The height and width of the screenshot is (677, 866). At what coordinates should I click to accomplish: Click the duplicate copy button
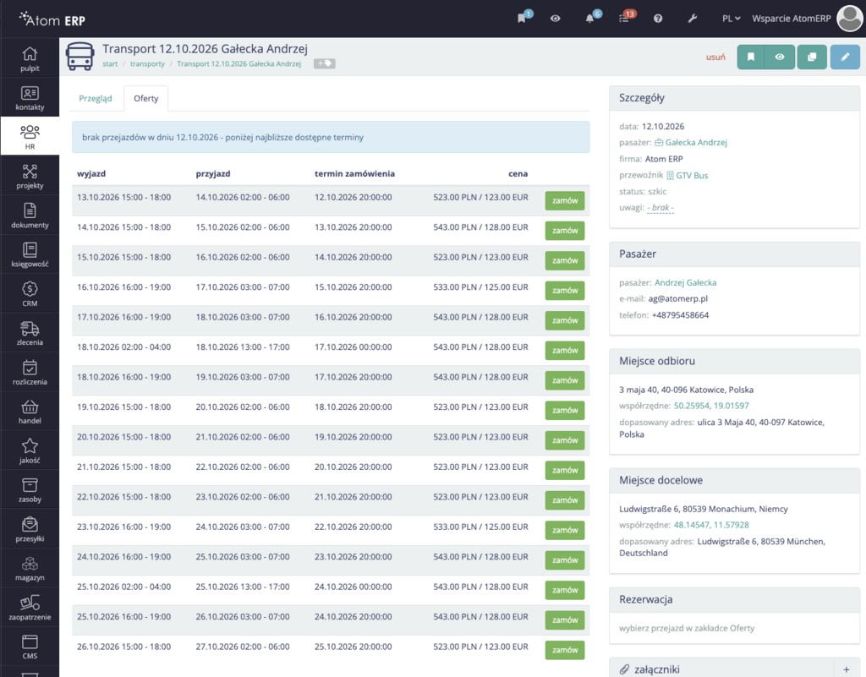pyautogui.click(x=812, y=57)
